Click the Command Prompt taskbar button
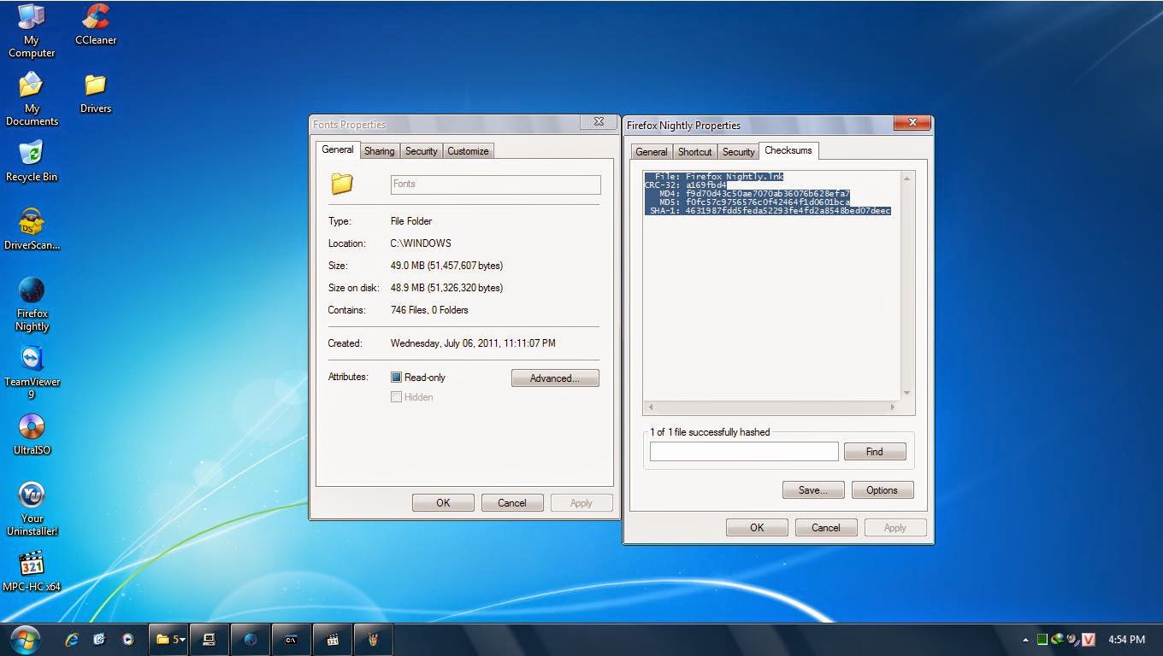The width and height of the screenshot is (1163, 656). click(291, 639)
